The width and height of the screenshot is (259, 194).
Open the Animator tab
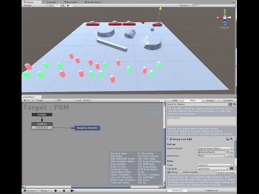(71, 2)
